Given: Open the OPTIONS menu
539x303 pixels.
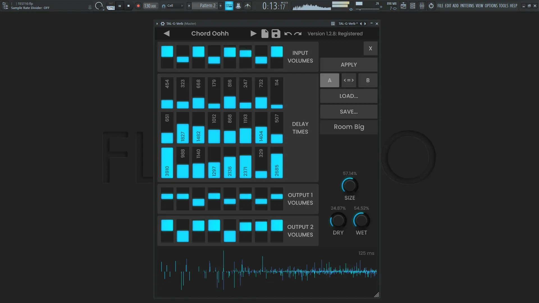Looking at the screenshot, I should [x=491, y=6].
